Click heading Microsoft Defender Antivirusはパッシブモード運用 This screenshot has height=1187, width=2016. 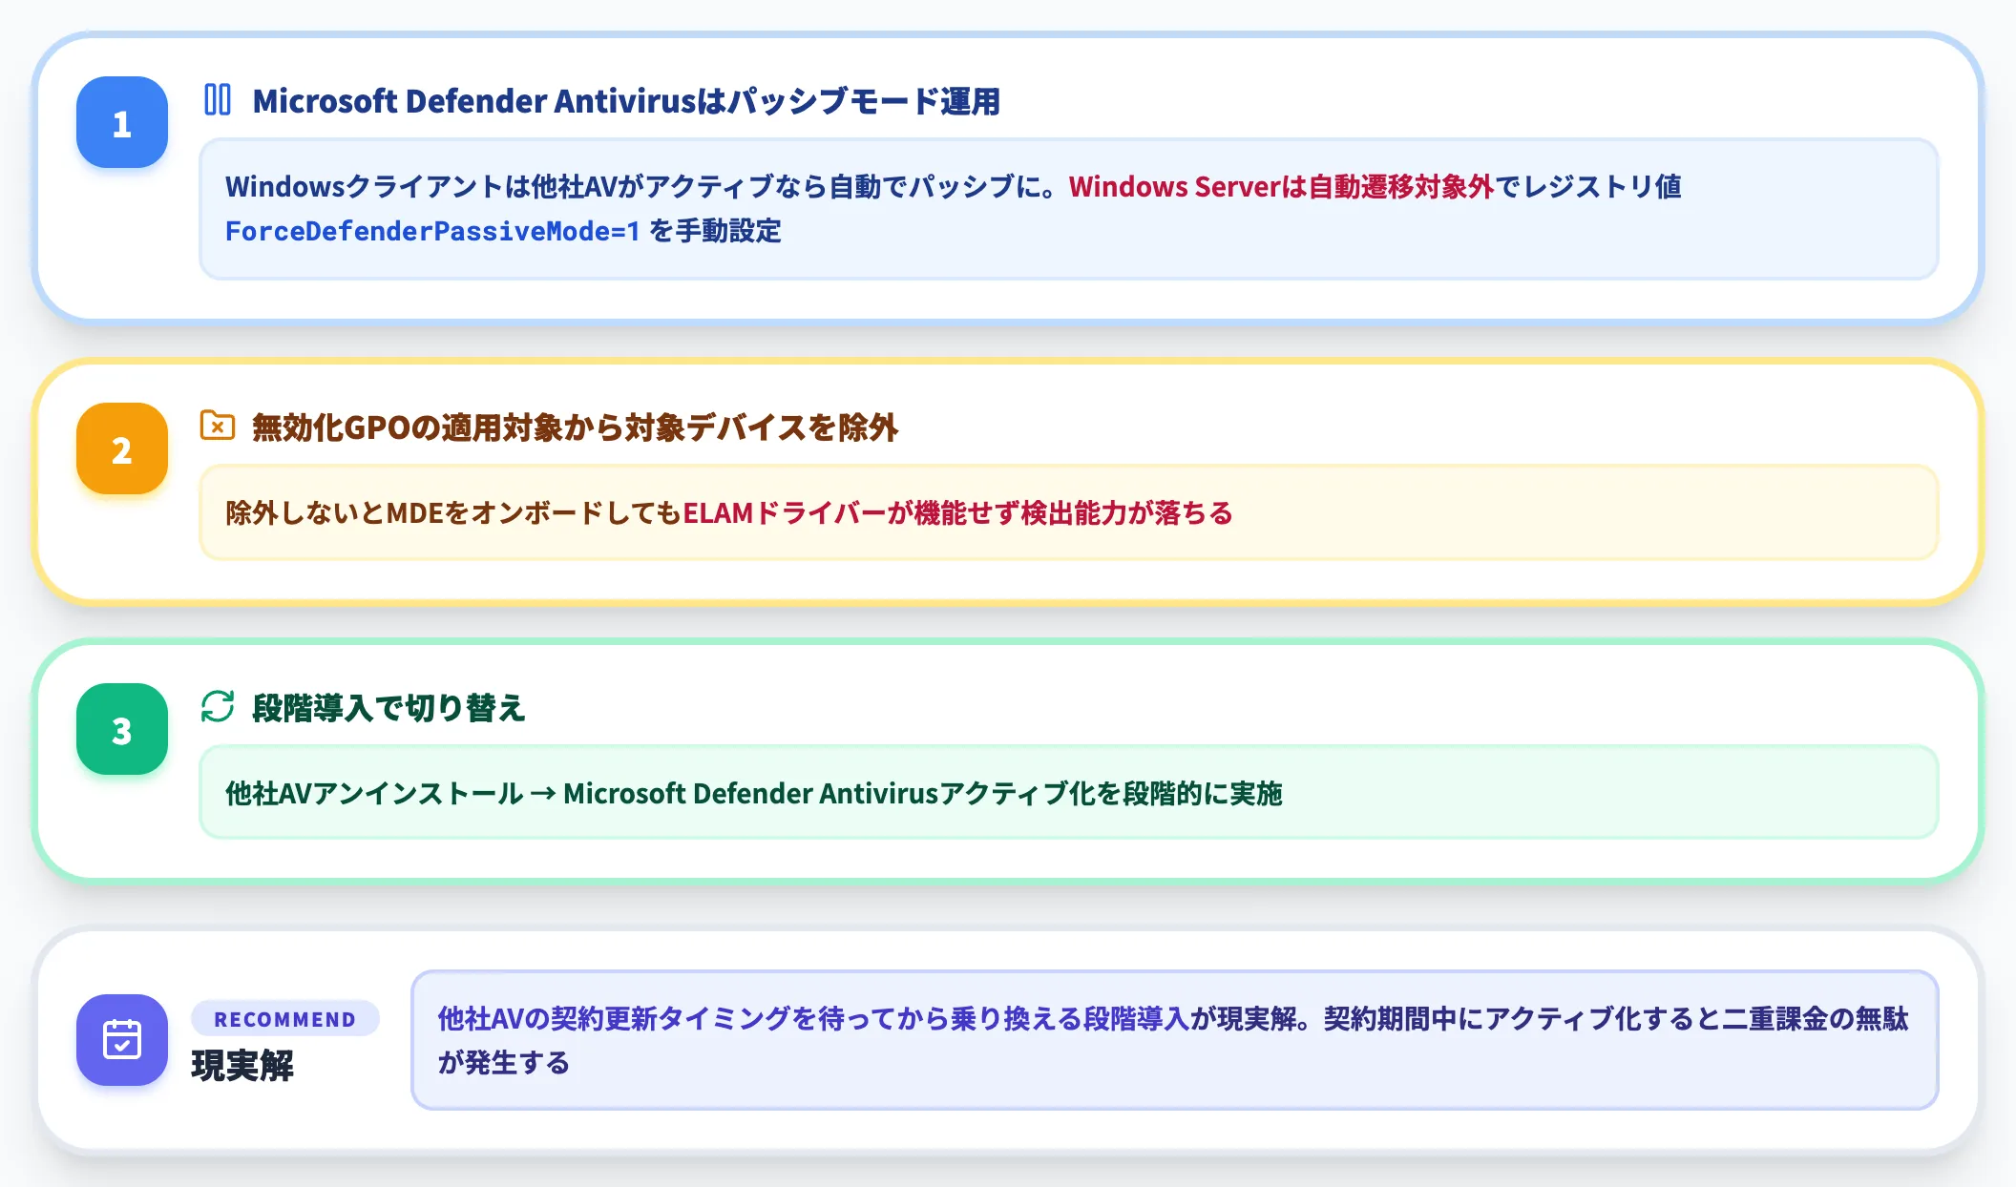(626, 100)
